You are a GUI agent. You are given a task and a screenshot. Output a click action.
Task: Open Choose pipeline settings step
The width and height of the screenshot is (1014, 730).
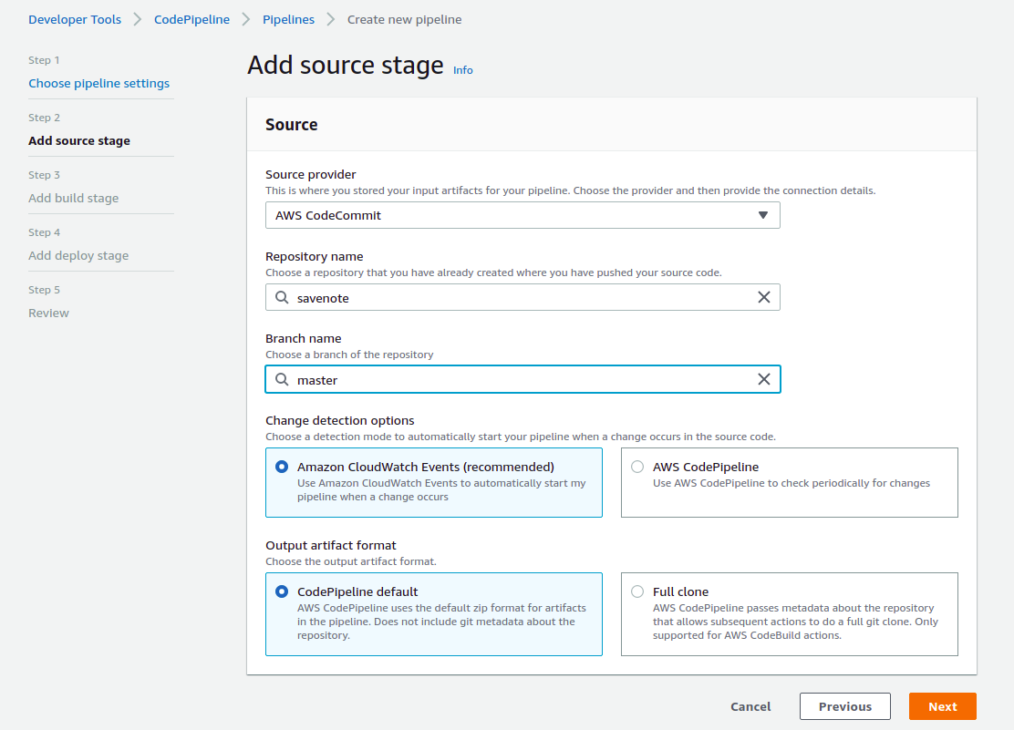coord(98,83)
